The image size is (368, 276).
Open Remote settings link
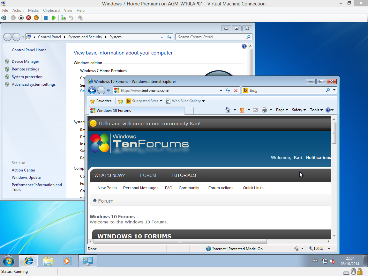click(25, 69)
